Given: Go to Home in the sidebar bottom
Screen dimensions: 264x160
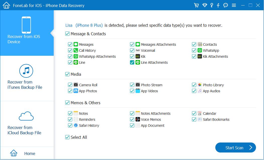Looking at the screenshot, I should tap(27, 153).
